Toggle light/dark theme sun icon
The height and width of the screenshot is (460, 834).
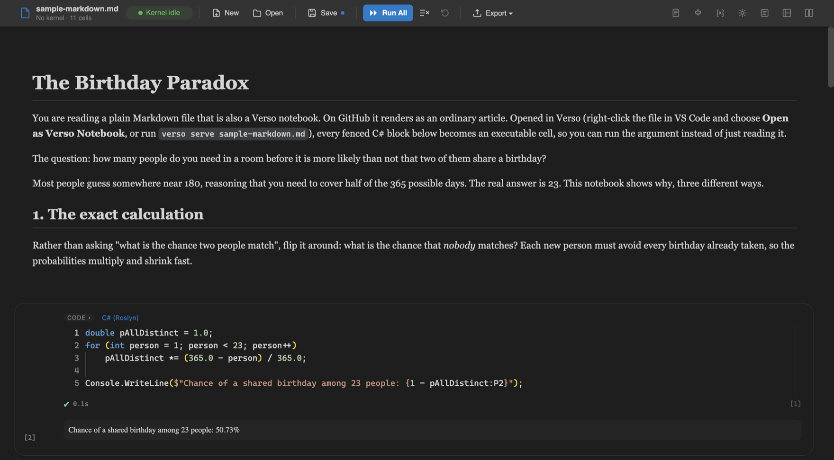point(743,13)
